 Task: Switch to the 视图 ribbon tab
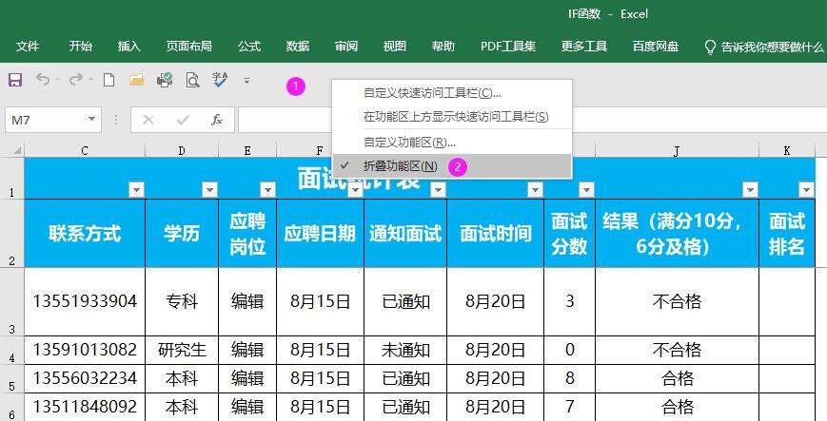coord(395,47)
